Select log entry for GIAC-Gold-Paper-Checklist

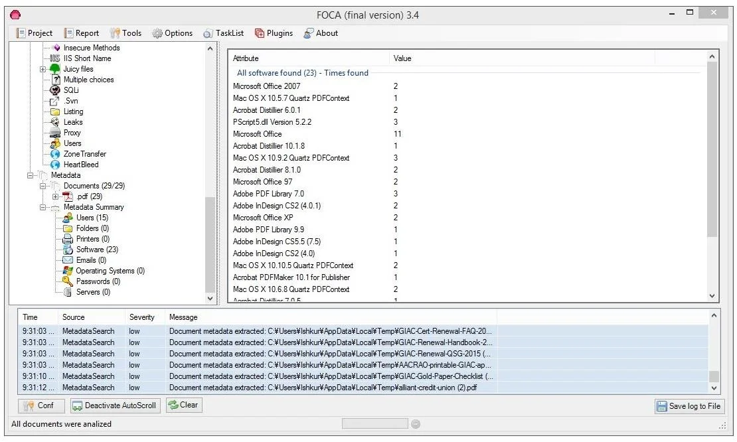coord(363,376)
